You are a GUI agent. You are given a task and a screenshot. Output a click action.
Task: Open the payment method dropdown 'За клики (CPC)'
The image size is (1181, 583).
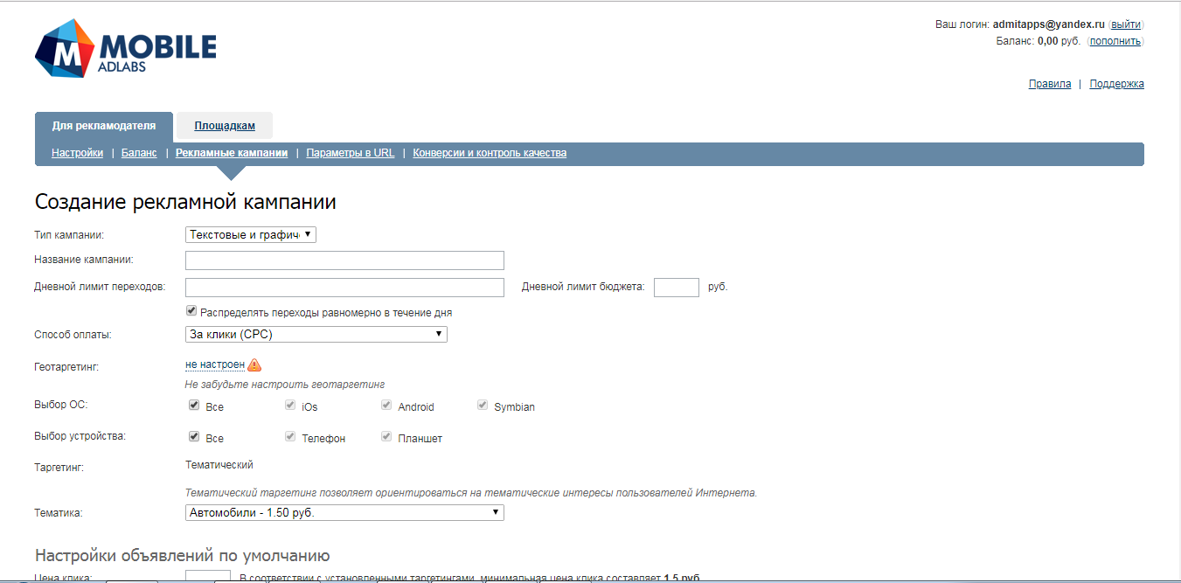click(x=316, y=334)
